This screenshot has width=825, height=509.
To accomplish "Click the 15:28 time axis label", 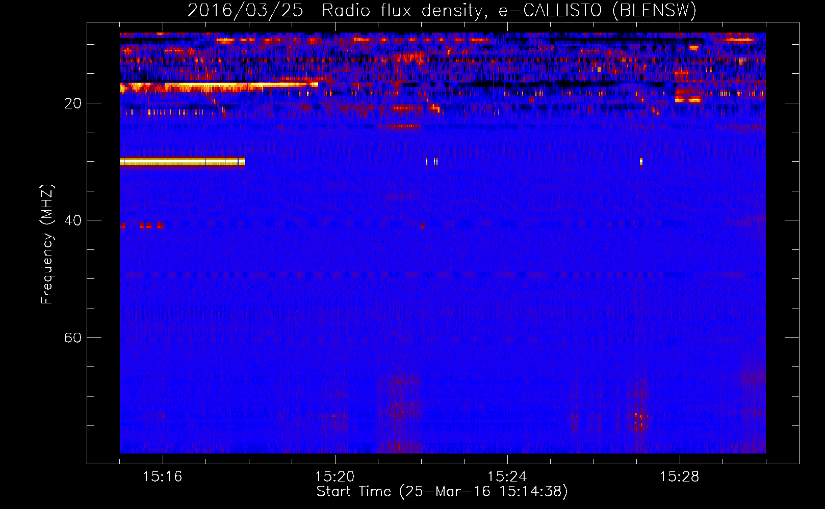I will pos(679,477).
